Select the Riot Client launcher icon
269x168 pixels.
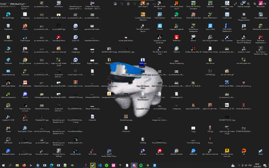(160, 152)
